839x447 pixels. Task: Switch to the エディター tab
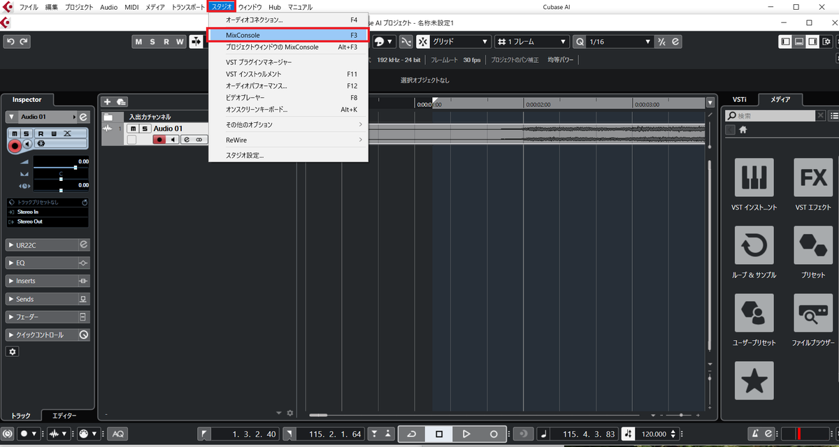[x=64, y=416]
